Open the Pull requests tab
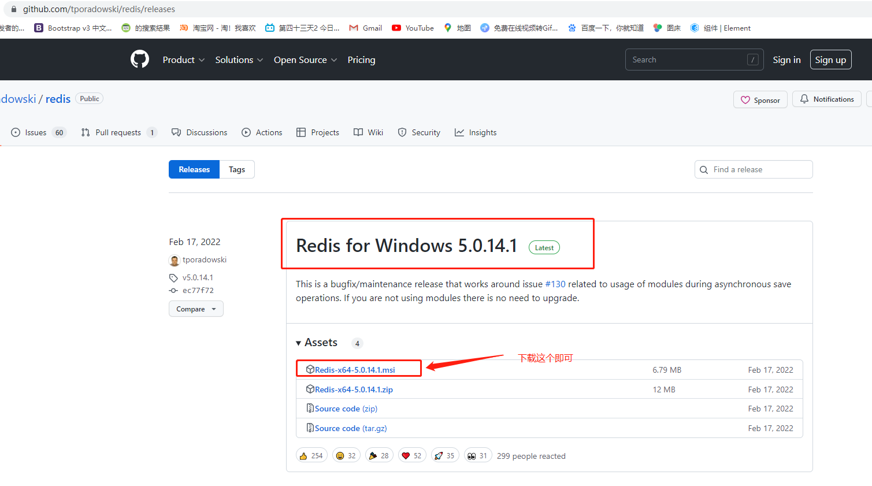This screenshot has width=872, height=486. coord(119,132)
